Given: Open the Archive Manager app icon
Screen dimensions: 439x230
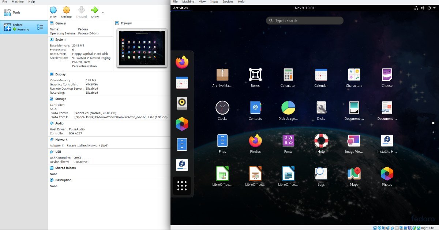Looking at the screenshot, I should pos(222,75).
